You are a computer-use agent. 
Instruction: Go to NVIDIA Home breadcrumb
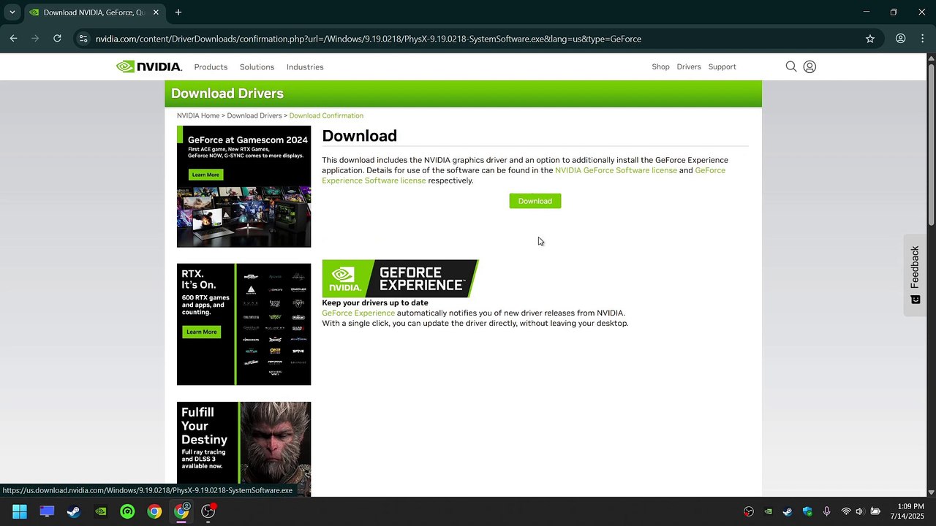(x=198, y=115)
